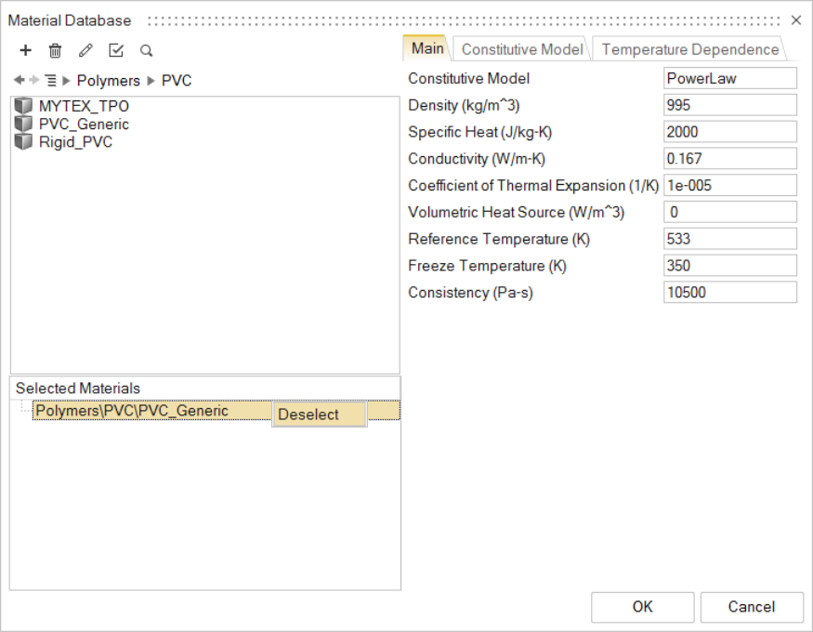The width and height of the screenshot is (813, 632).
Task: Click the trash icon to delete material
Action: [x=56, y=51]
